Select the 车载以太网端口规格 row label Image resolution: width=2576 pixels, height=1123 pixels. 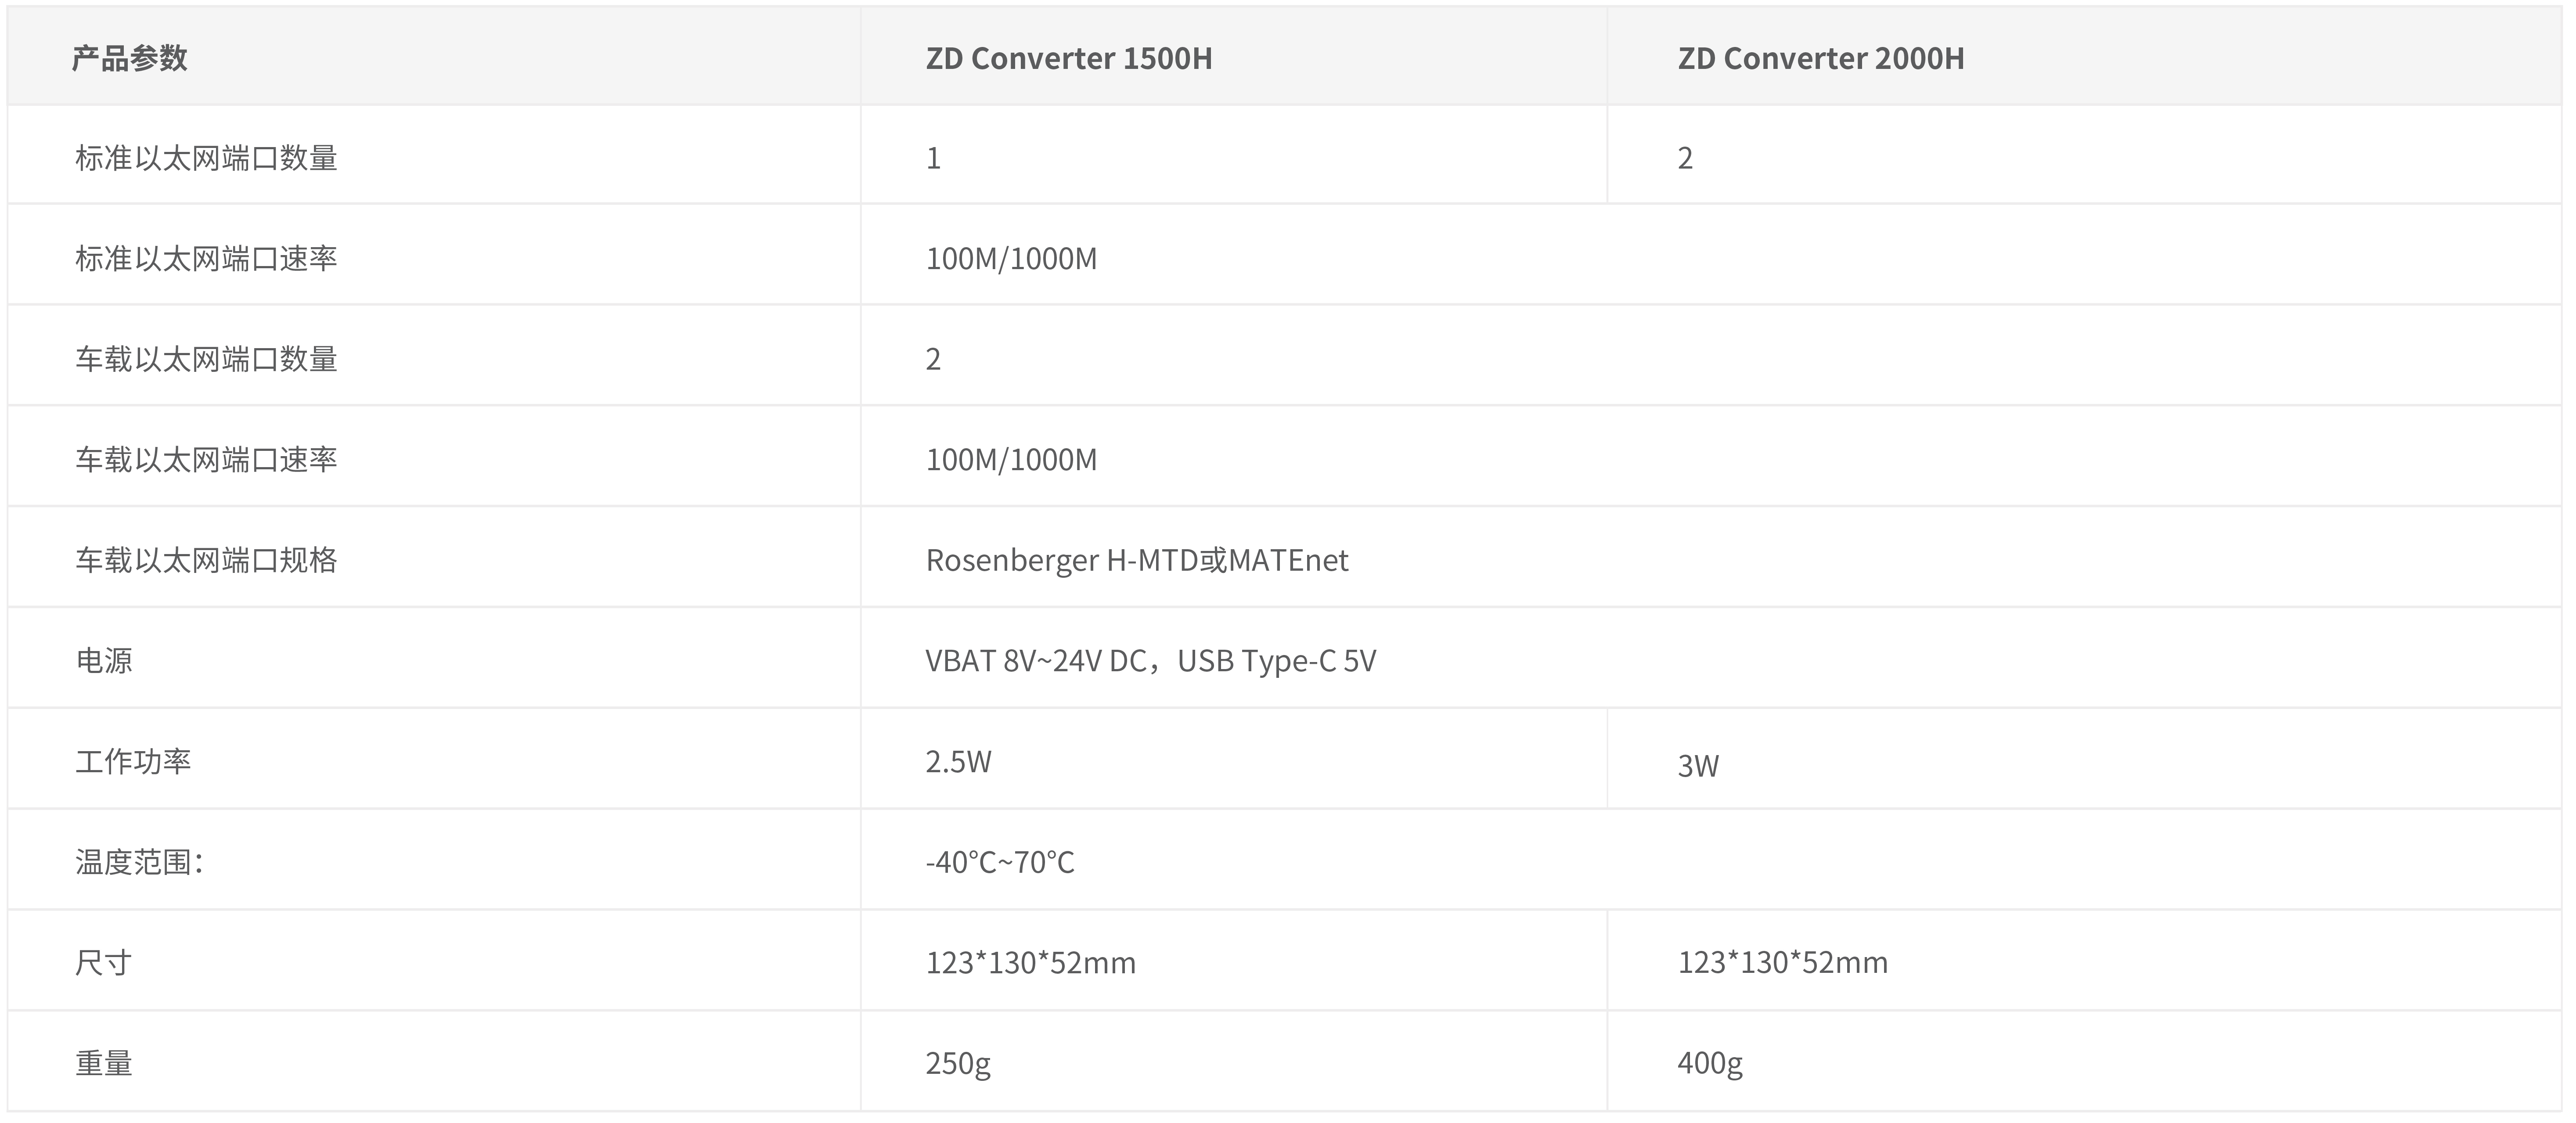coord(206,560)
